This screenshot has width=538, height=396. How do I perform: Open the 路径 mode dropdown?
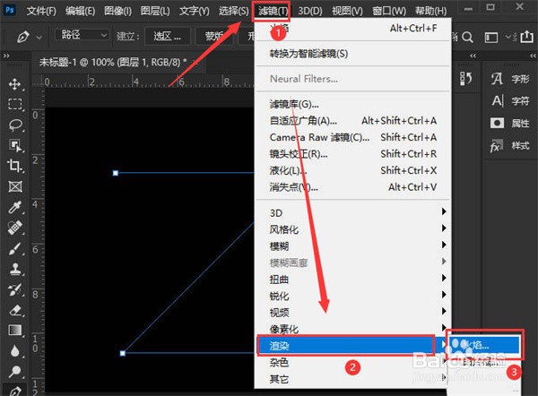tap(82, 35)
